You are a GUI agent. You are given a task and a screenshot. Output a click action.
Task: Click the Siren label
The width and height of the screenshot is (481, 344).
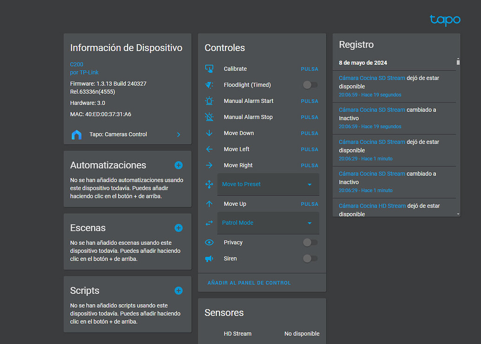coord(231,259)
